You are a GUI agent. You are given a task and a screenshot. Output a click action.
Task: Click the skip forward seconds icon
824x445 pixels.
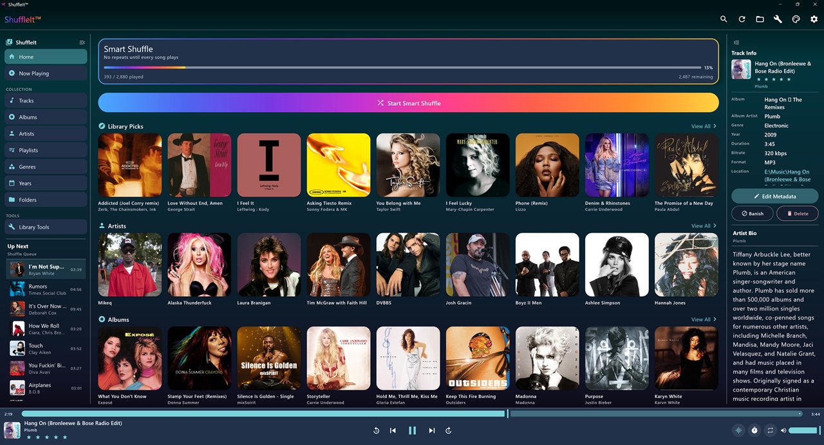[449, 430]
